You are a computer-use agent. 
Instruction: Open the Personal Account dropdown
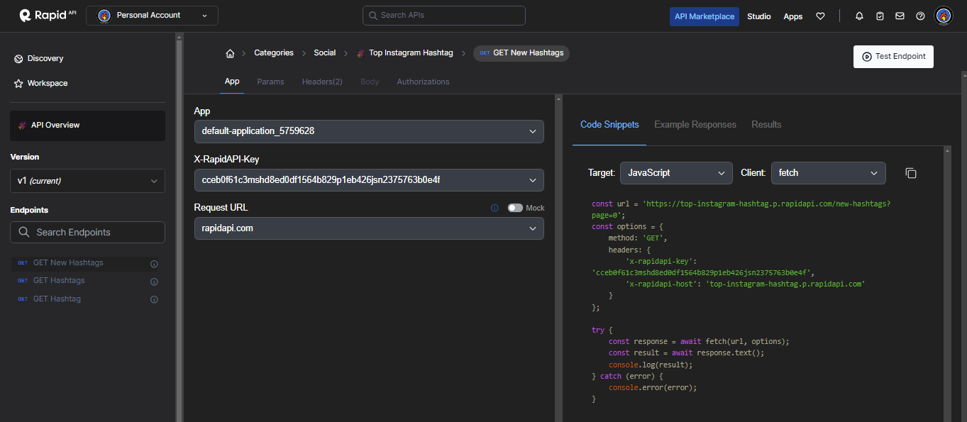click(152, 16)
